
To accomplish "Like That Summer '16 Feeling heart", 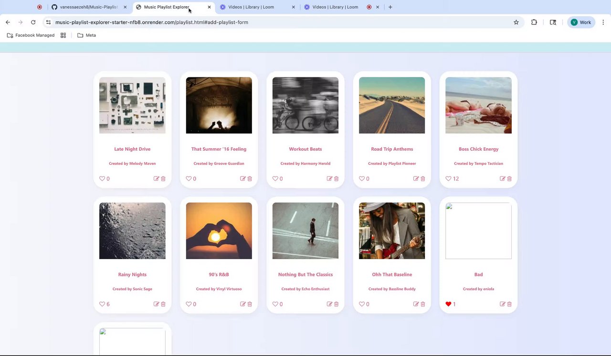I will tap(189, 178).
